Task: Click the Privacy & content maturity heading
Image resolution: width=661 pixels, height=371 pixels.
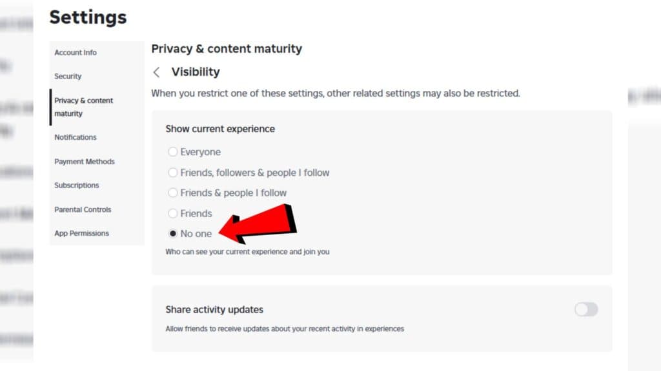Action: click(226, 48)
